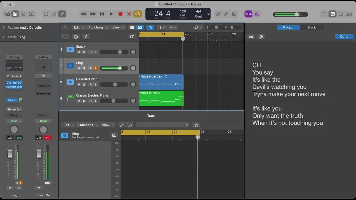This screenshot has height=200, width=356.
Task: Click the Rewind transport button
Action: [x=83, y=14]
